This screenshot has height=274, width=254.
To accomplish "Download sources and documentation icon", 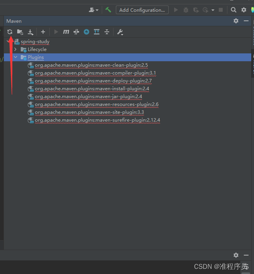I will (30, 32).
